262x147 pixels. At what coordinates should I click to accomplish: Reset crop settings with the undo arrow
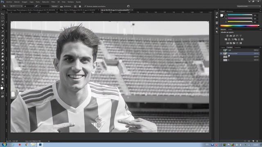coord(128,6)
